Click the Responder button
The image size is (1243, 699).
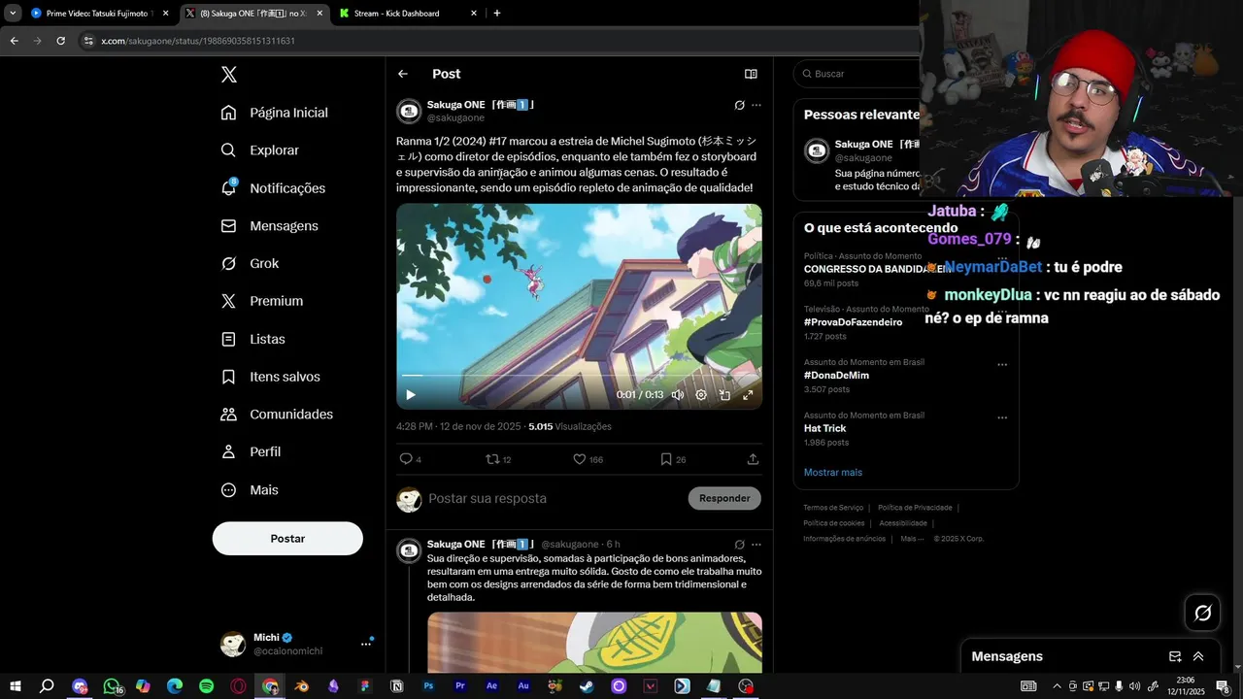coord(724,498)
